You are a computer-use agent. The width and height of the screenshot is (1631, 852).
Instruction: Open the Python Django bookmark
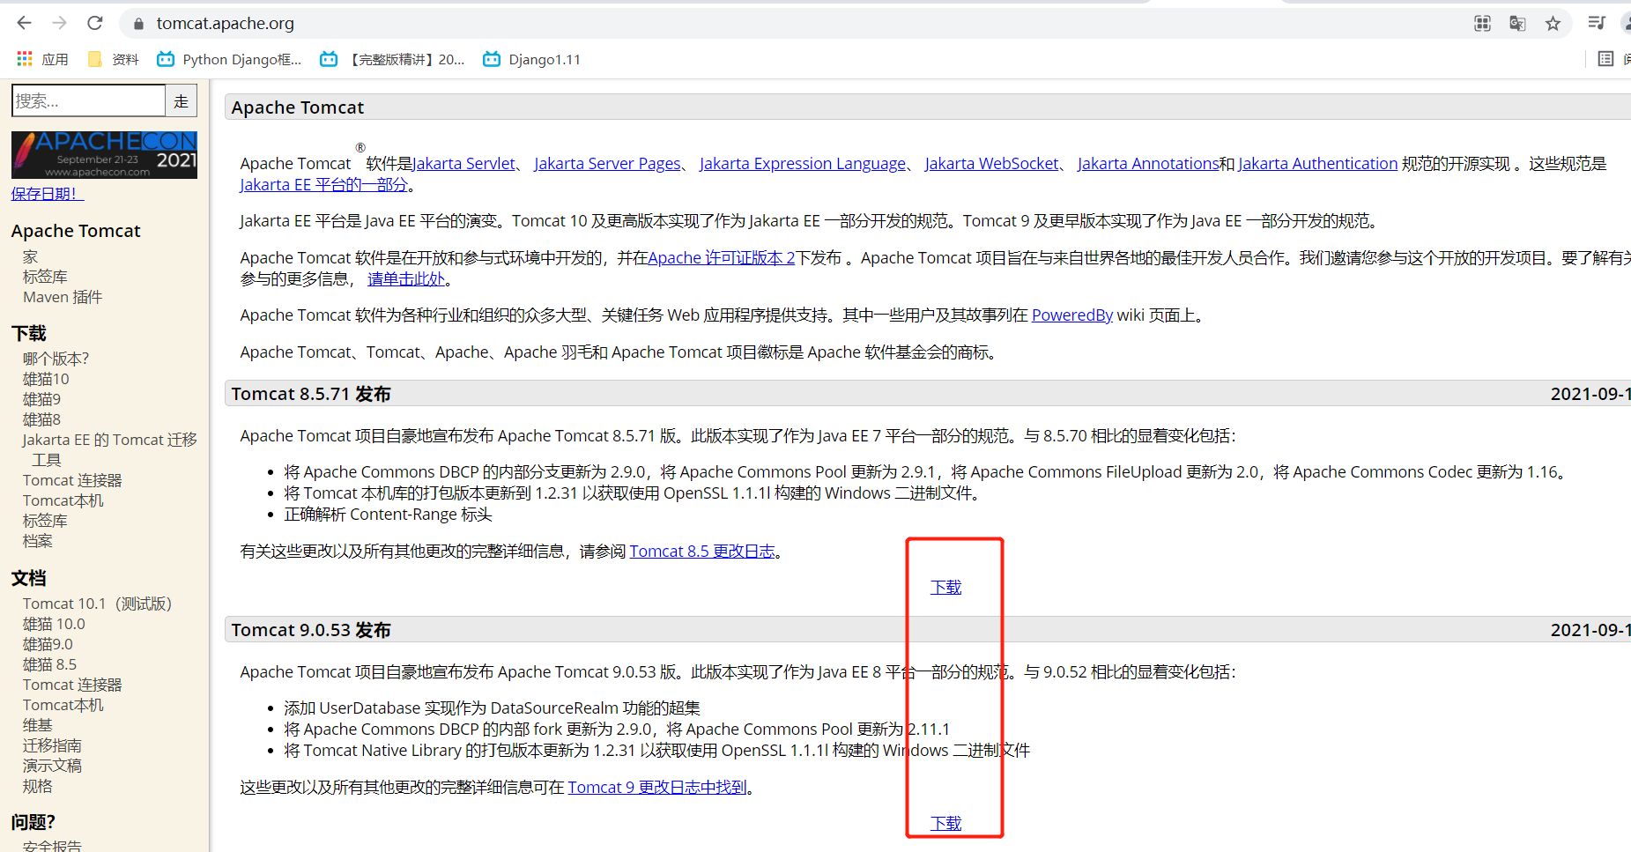229,59
